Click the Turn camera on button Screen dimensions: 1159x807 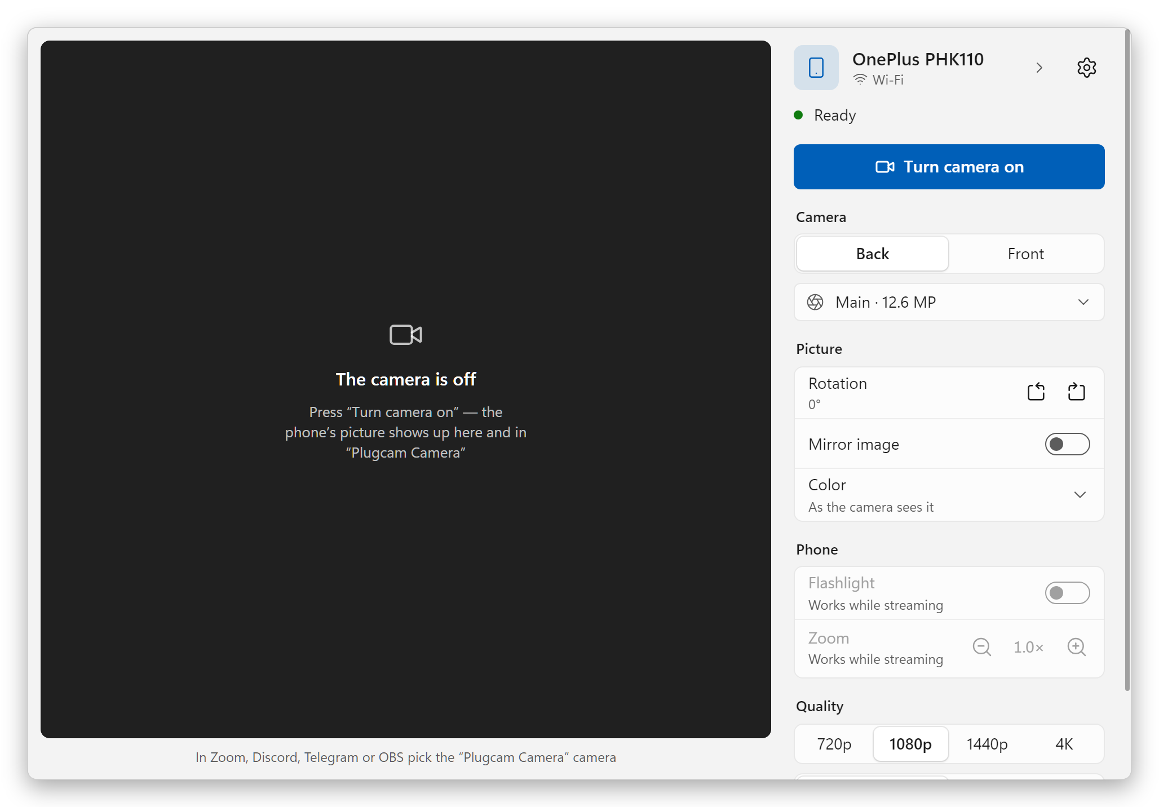click(949, 167)
